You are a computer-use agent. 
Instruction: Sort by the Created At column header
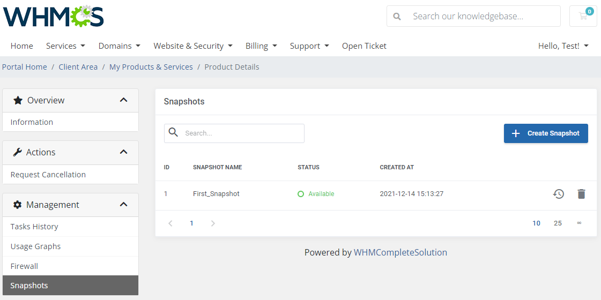[x=397, y=168]
